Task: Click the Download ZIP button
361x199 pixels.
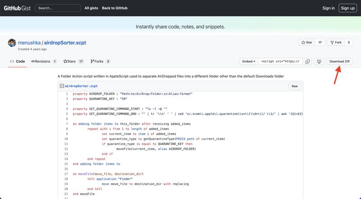Action: coord(340,61)
